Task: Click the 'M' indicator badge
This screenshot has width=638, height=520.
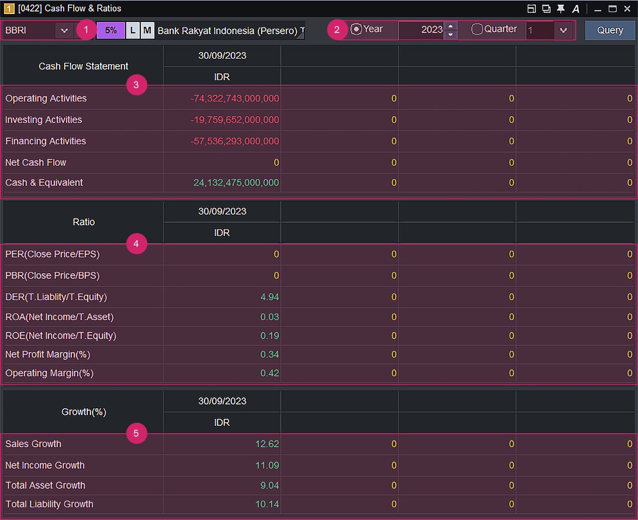Action: click(x=147, y=30)
